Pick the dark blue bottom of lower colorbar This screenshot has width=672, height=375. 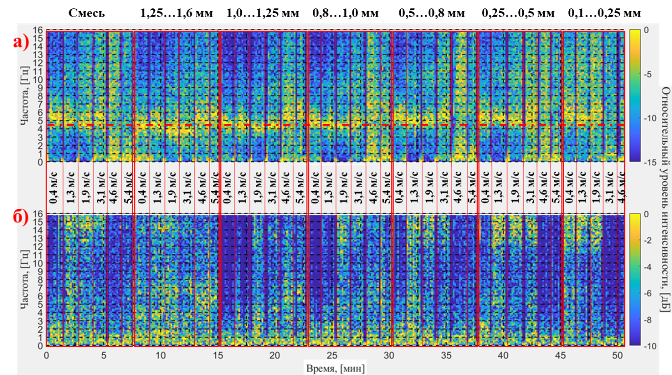pos(635,343)
